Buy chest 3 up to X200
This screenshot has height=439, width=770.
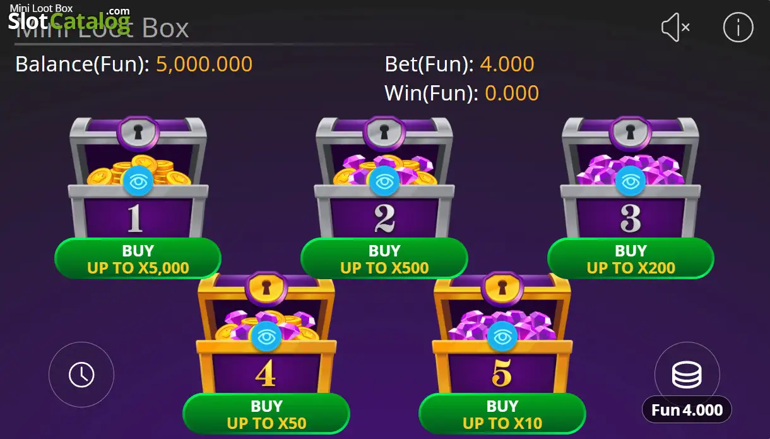tap(631, 259)
